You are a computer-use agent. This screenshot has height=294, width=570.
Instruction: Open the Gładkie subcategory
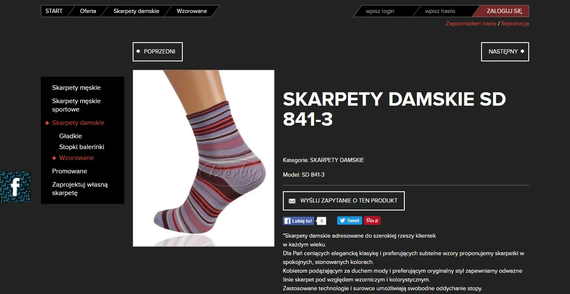[x=71, y=136]
